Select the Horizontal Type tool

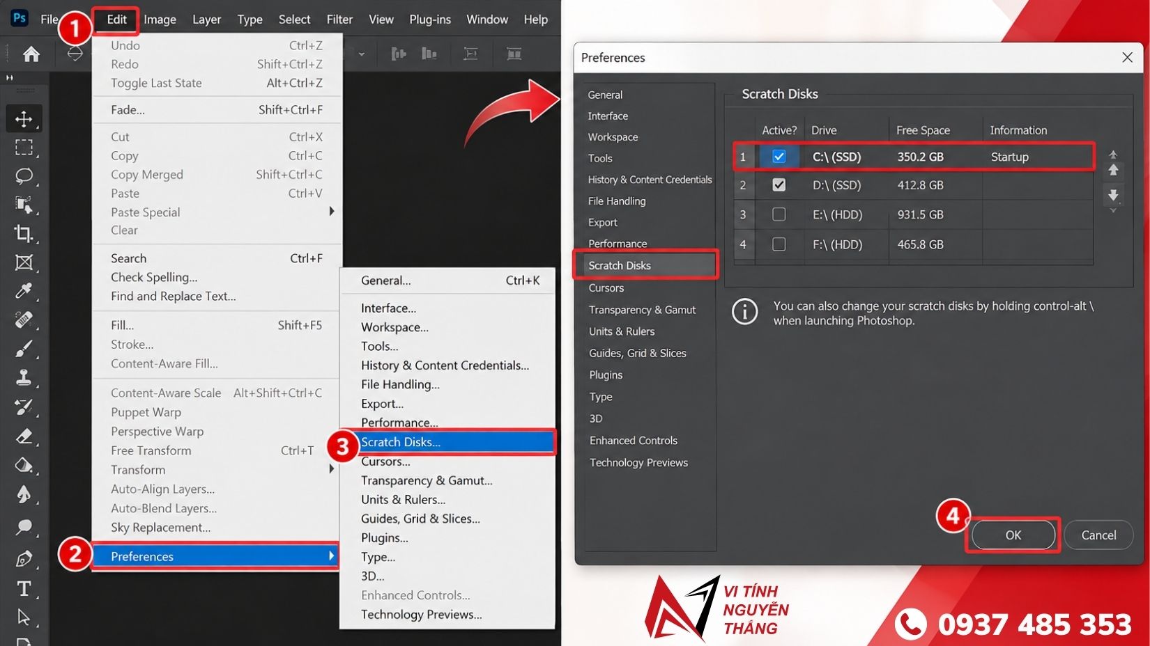pyautogui.click(x=24, y=589)
